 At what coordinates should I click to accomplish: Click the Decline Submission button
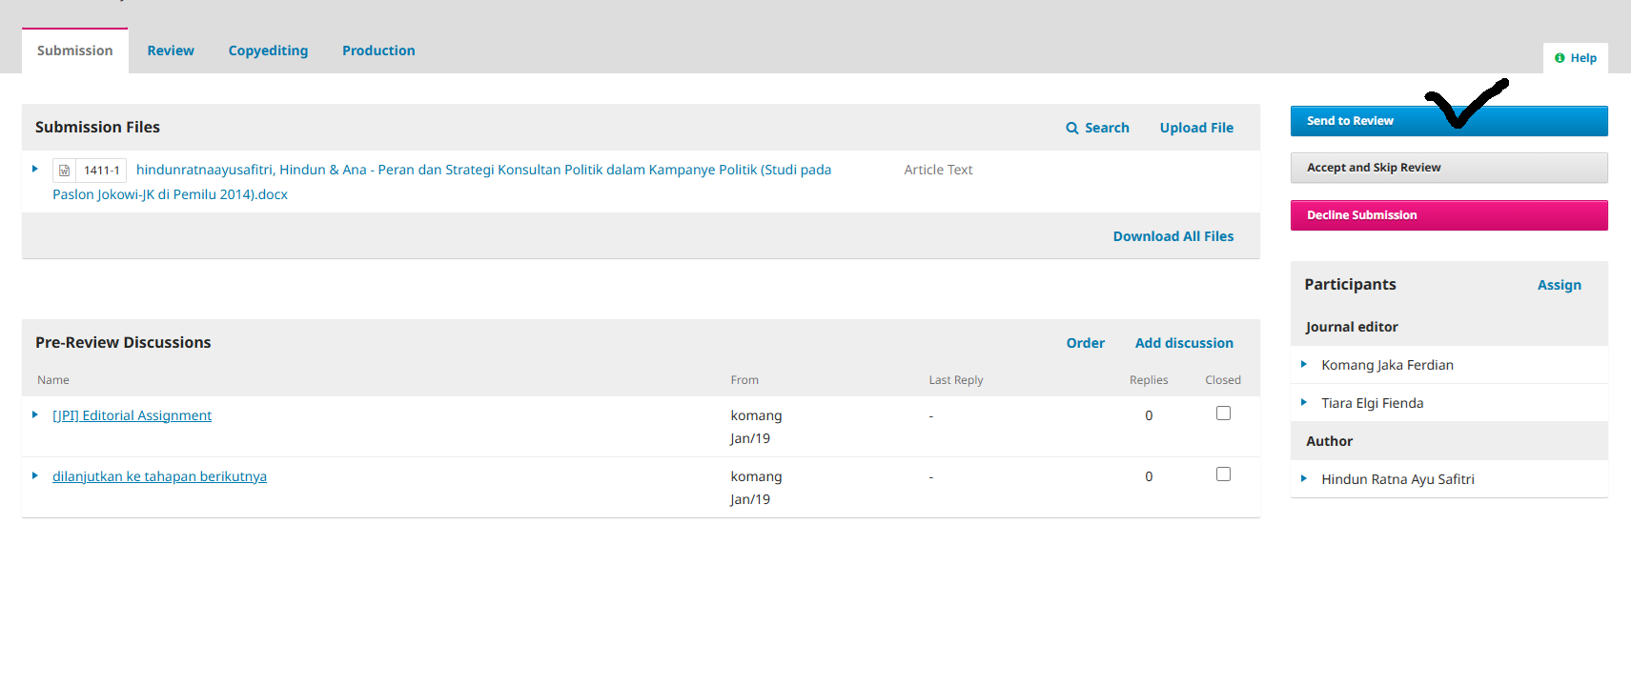pos(1449,215)
